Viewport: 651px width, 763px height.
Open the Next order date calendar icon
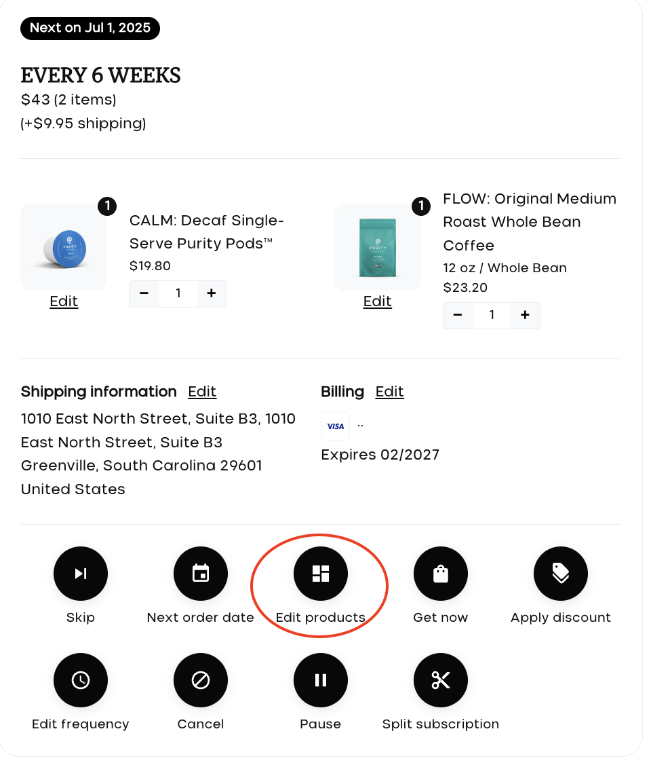point(201,574)
